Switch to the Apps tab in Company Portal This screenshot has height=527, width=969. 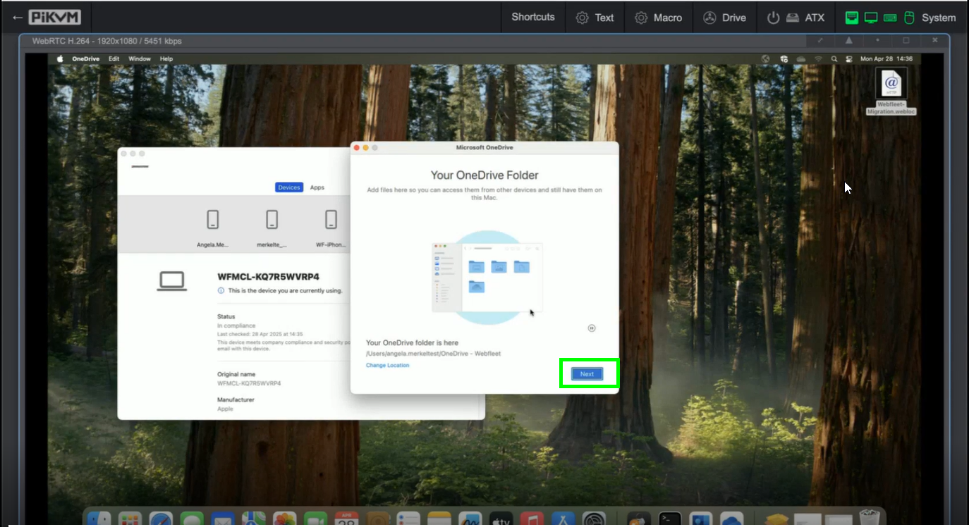coord(317,187)
